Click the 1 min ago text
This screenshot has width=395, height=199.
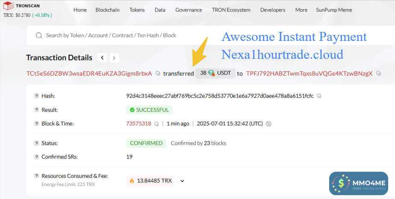coord(178,124)
